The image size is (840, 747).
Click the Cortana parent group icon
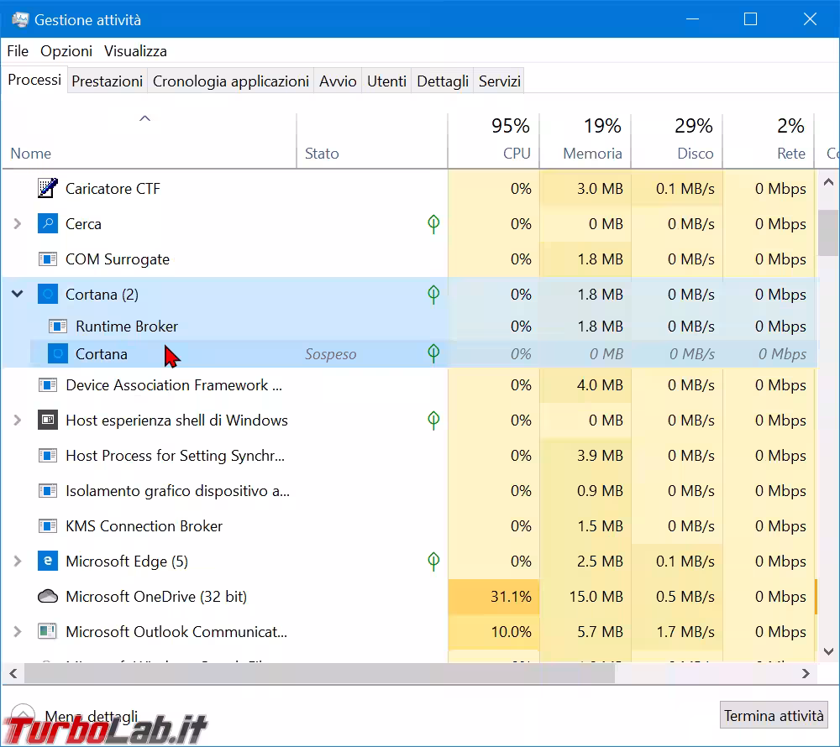[x=48, y=295]
